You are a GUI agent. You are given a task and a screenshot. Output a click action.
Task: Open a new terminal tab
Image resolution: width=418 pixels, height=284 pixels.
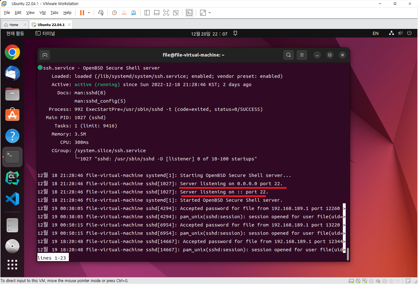[45, 55]
